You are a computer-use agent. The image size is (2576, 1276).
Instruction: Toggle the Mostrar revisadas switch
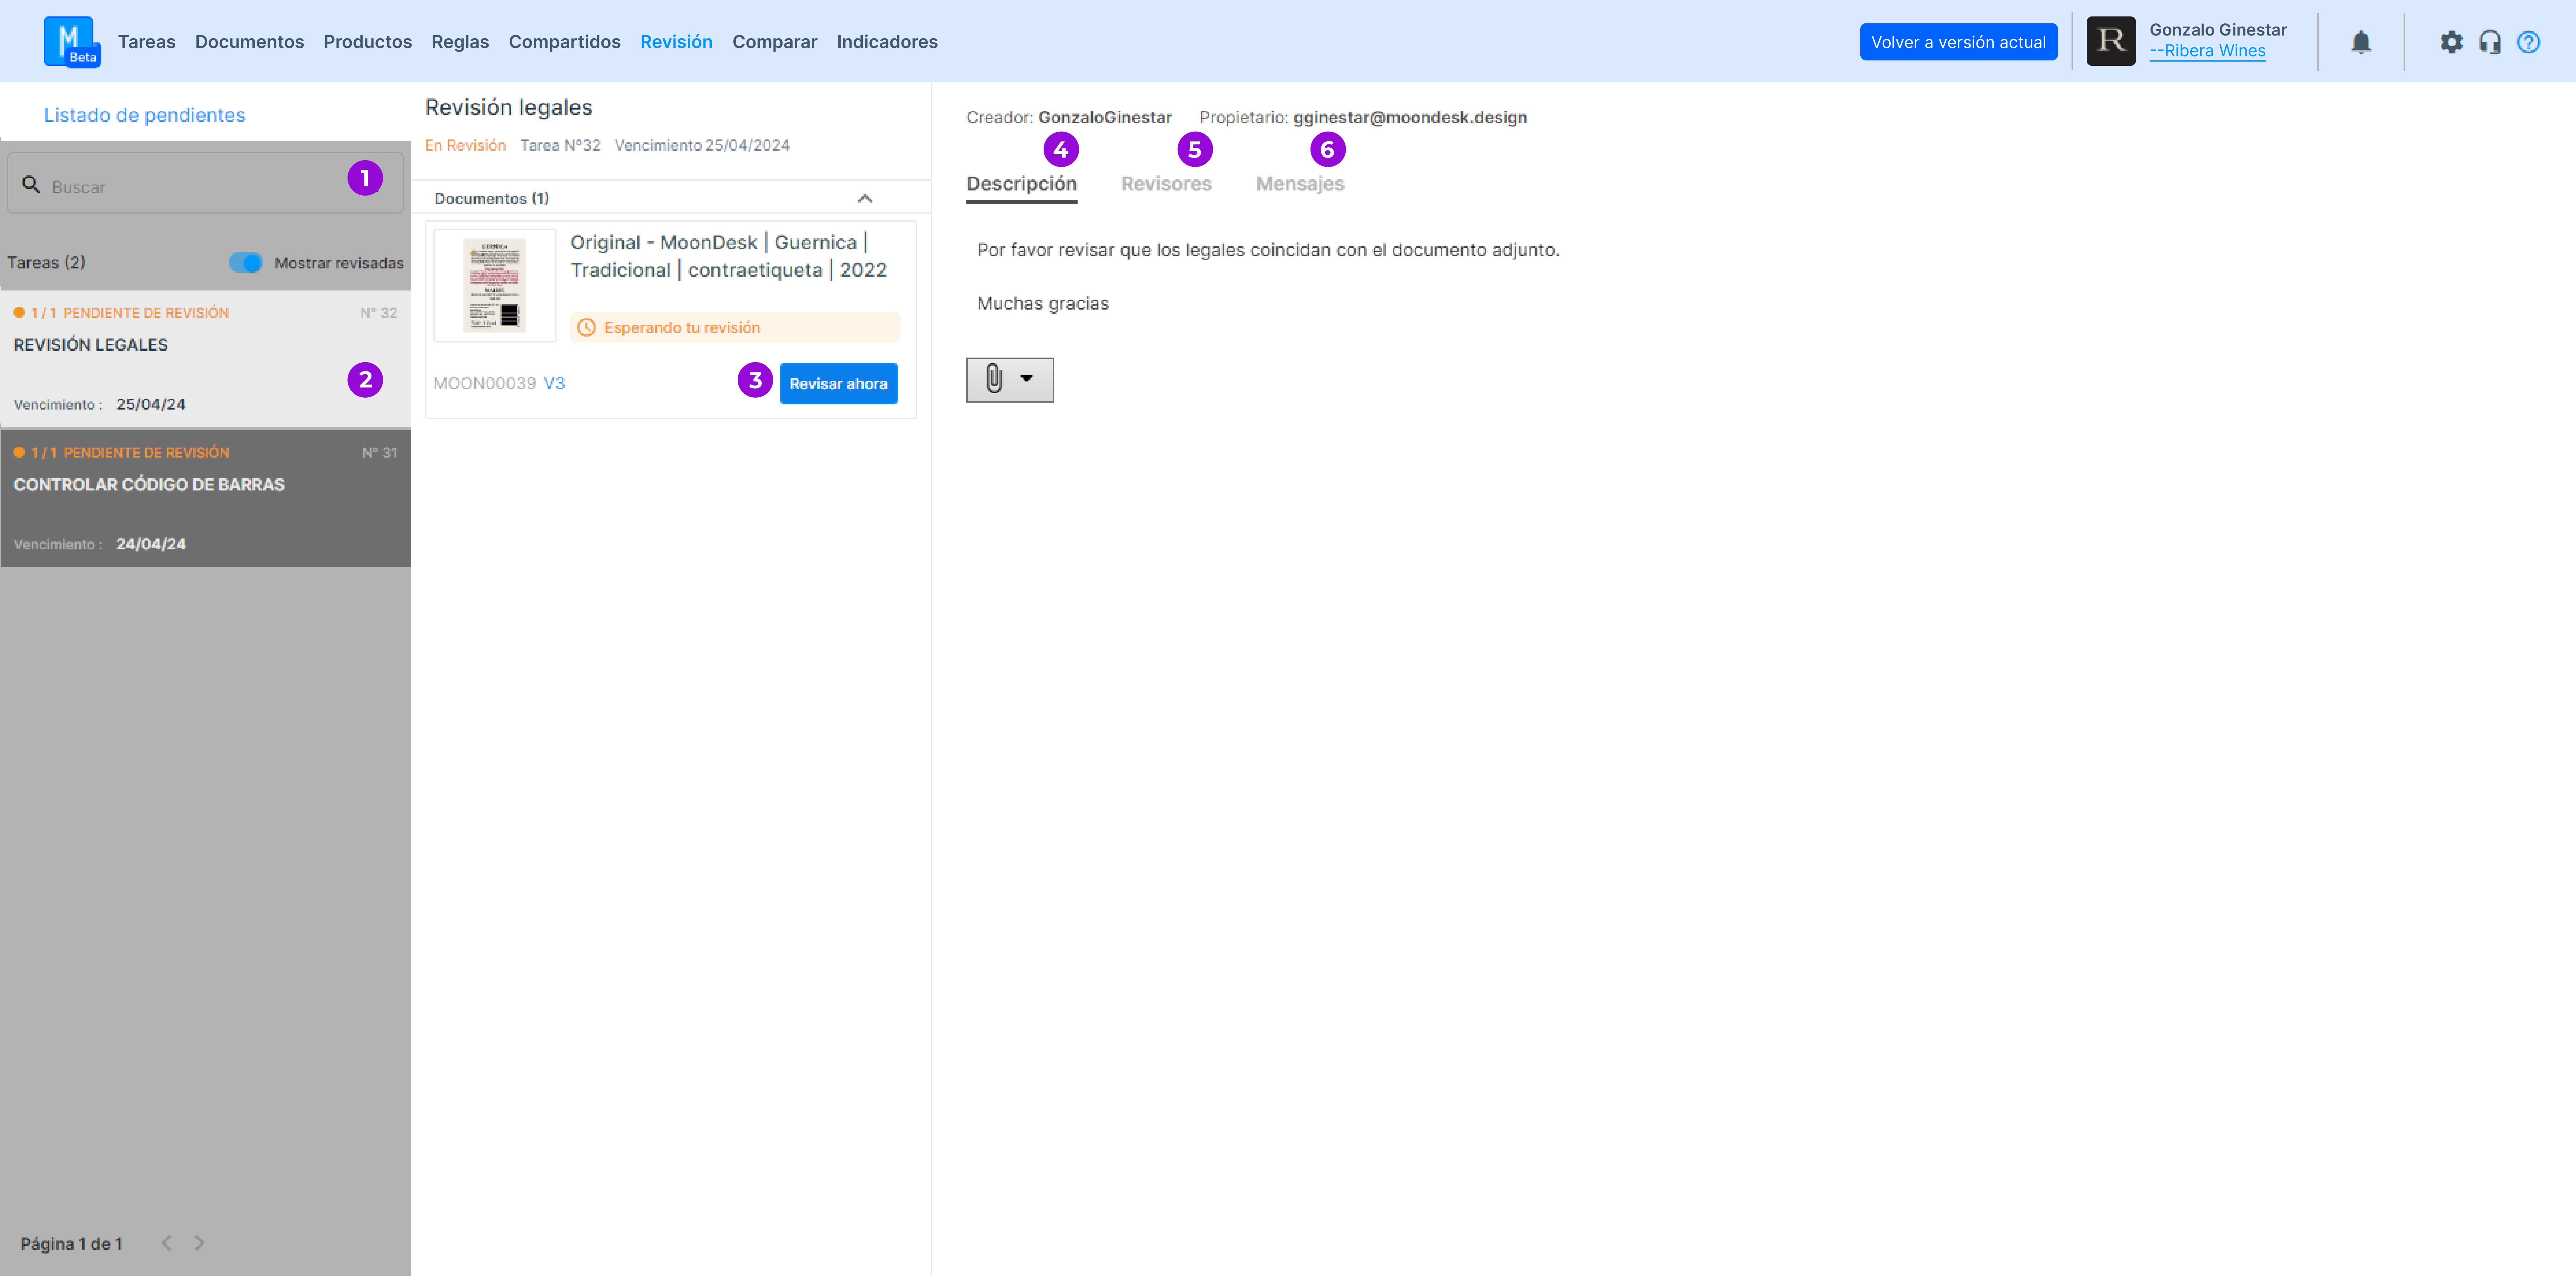(x=246, y=262)
